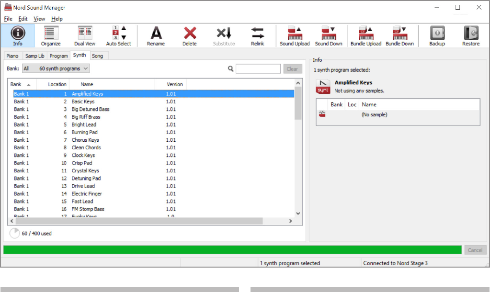Screen dimensions: 490x292
Task: Click the synth icon beside Amplified Keys
Action: tap(323, 87)
